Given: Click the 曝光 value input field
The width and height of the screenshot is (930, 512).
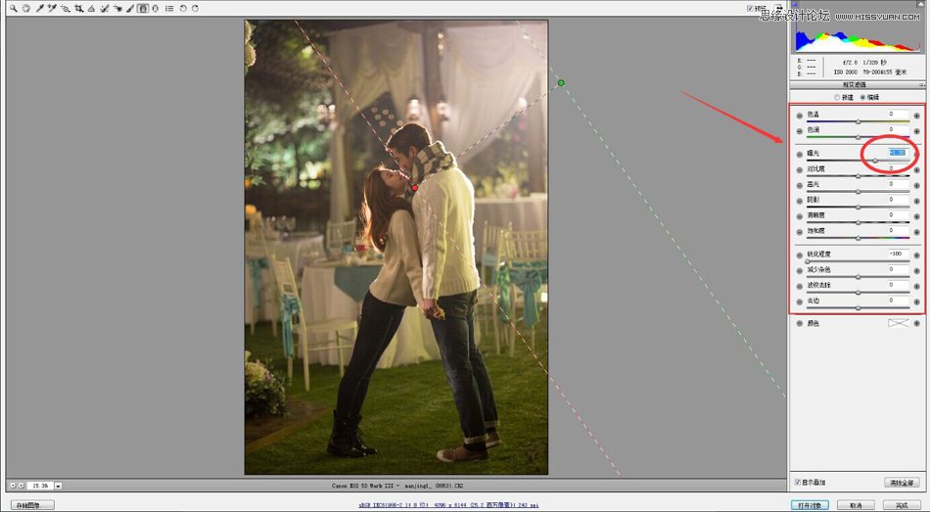Looking at the screenshot, I should click(898, 153).
